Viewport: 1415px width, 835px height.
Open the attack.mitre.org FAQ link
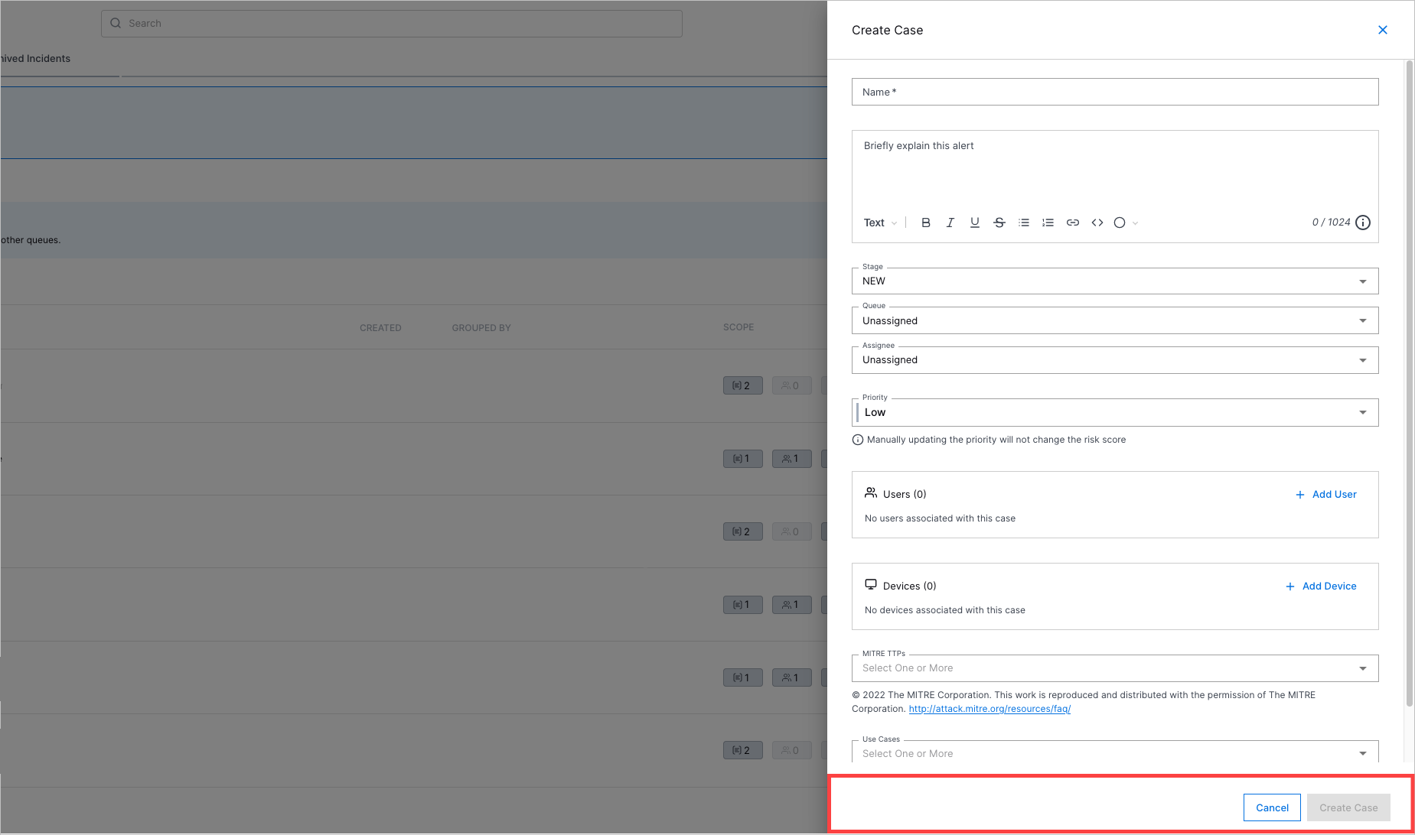990,709
